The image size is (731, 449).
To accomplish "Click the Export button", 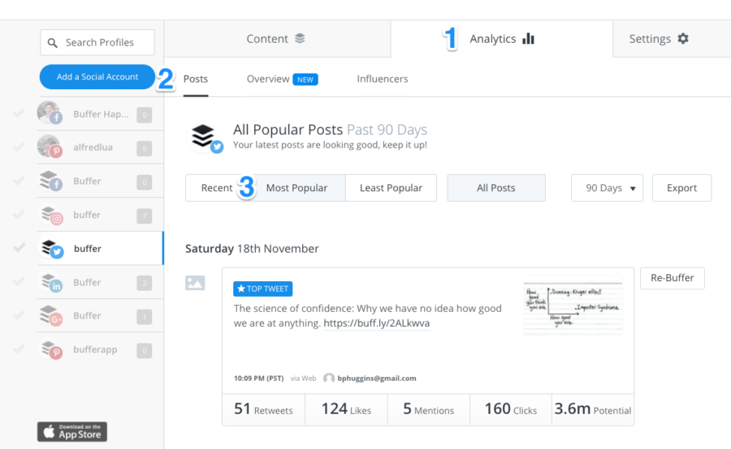I will pos(681,188).
